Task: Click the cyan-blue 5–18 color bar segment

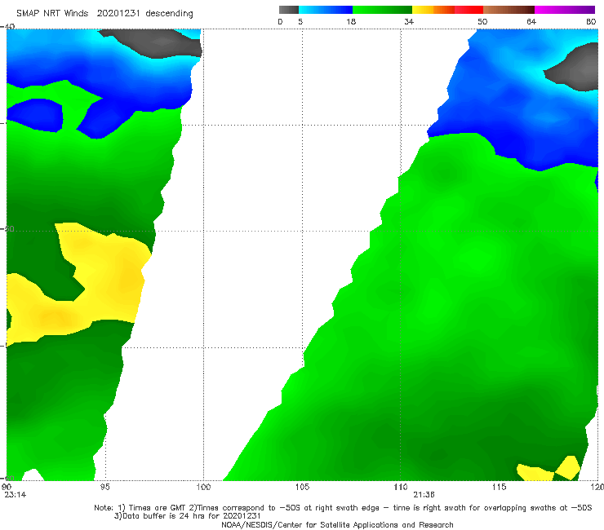Action: [326, 10]
